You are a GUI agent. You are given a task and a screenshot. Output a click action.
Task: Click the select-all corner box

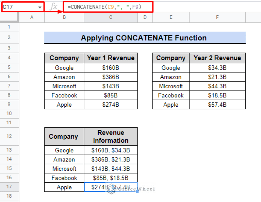coord(9,17)
